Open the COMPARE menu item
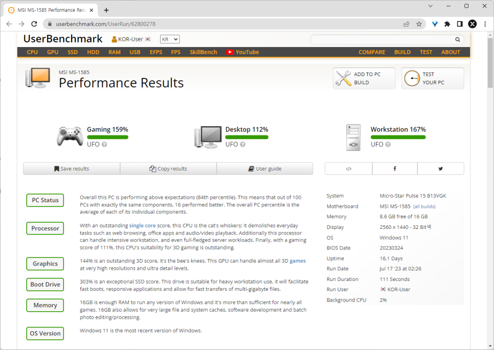The width and height of the screenshot is (494, 350). point(372,52)
